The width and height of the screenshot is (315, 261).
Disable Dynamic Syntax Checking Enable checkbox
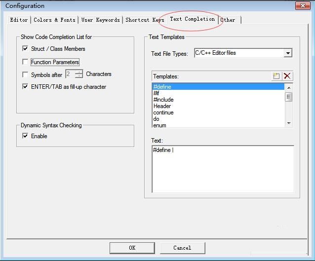[25, 136]
